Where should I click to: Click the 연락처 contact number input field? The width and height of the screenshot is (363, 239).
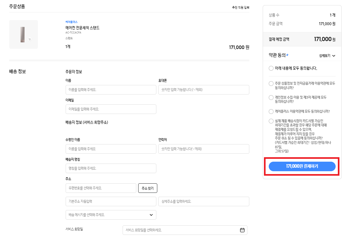(203, 149)
